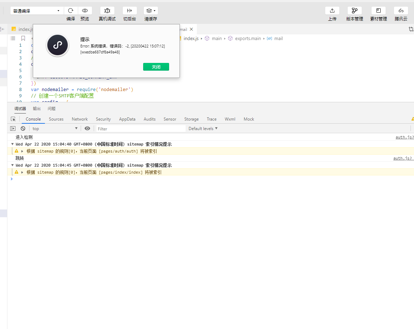Open the AppData devtools tab

tap(127, 119)
